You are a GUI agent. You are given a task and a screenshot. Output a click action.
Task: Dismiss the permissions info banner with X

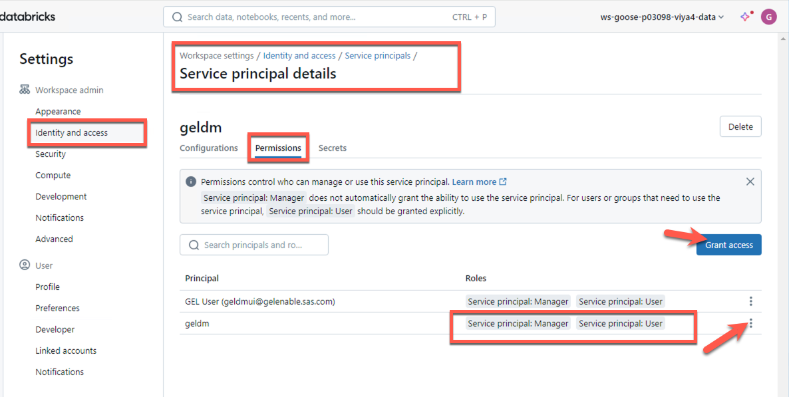click(750, 181)
